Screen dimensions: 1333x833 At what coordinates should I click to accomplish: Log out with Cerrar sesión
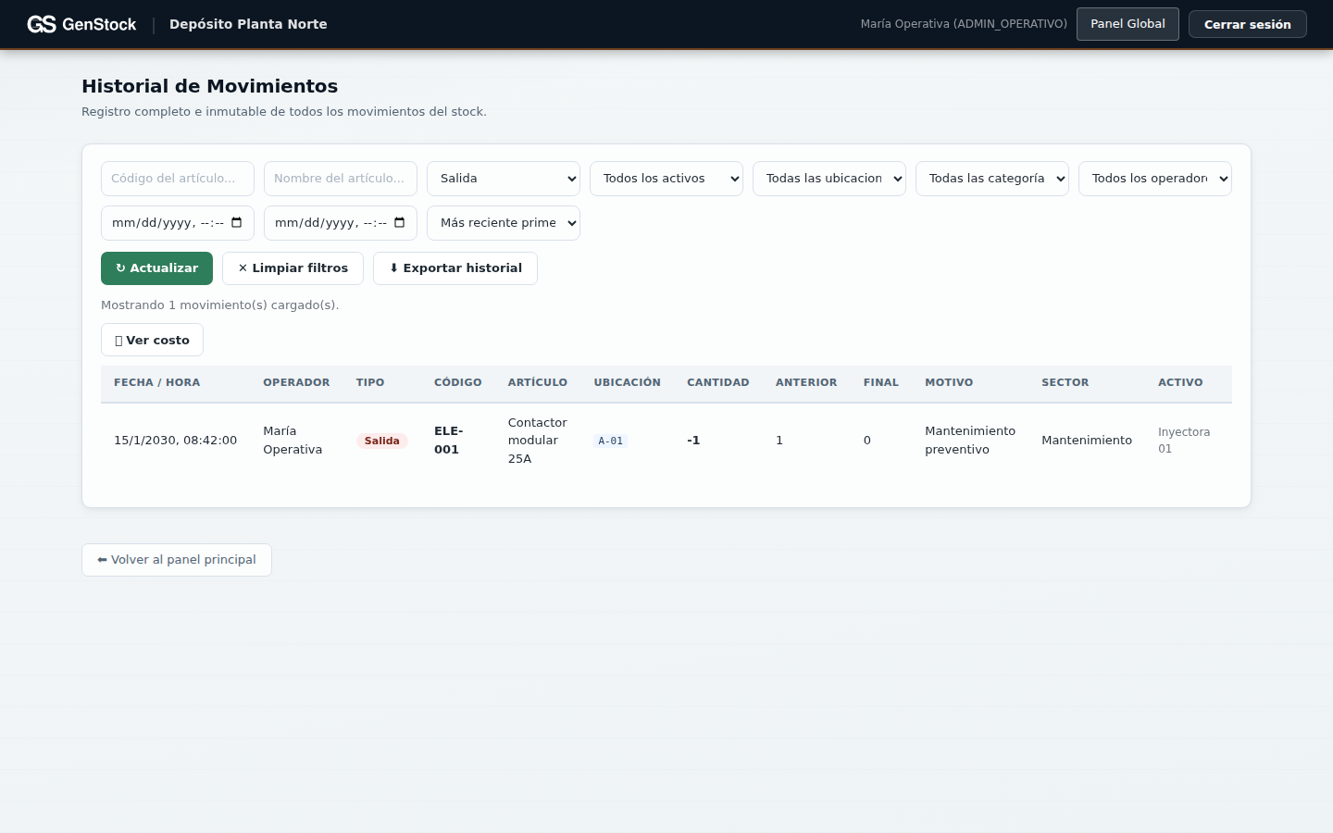[1247, 24]
